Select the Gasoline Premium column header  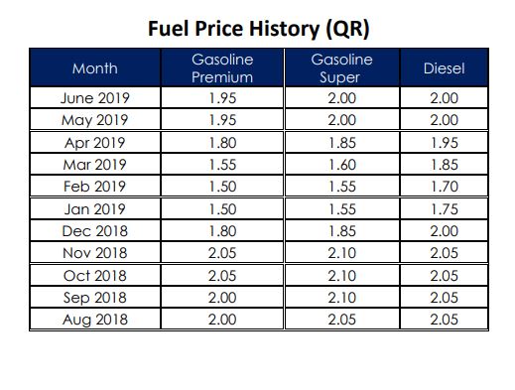[222, 68]
